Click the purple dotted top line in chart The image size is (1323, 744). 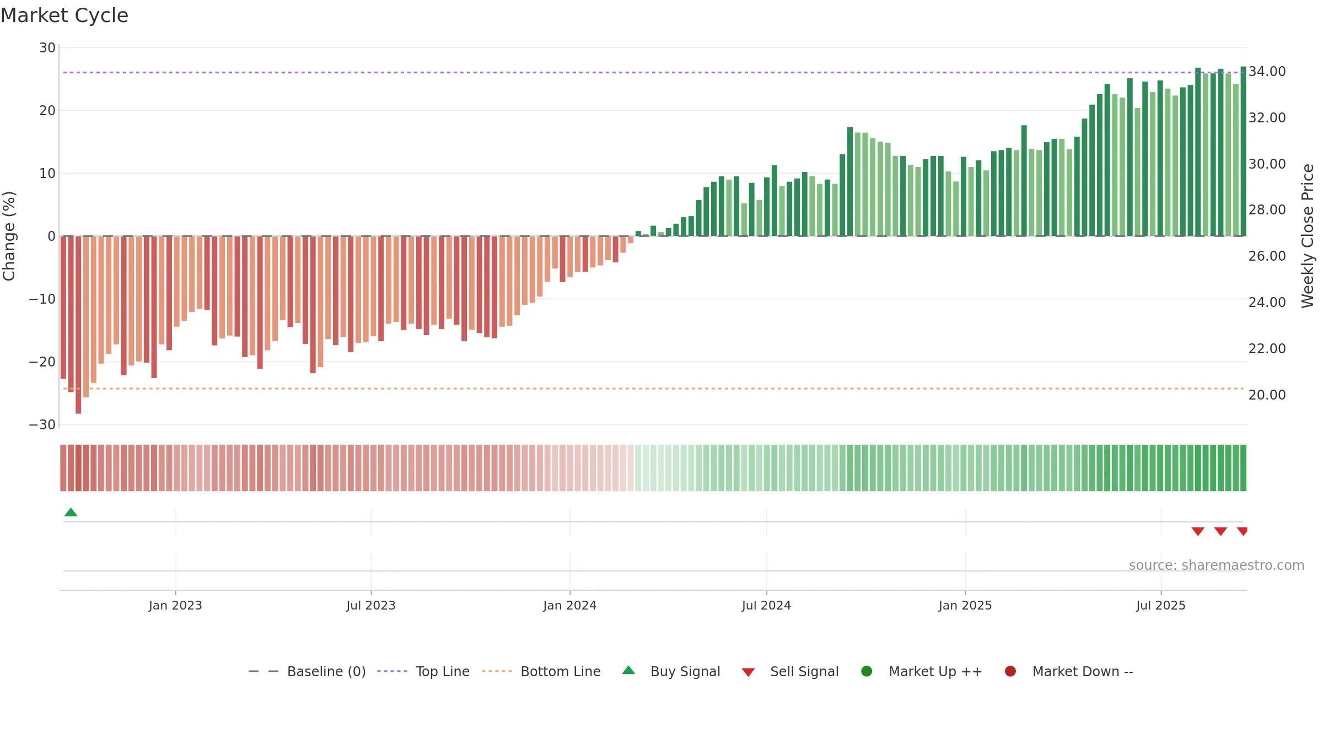click(653, 72)
